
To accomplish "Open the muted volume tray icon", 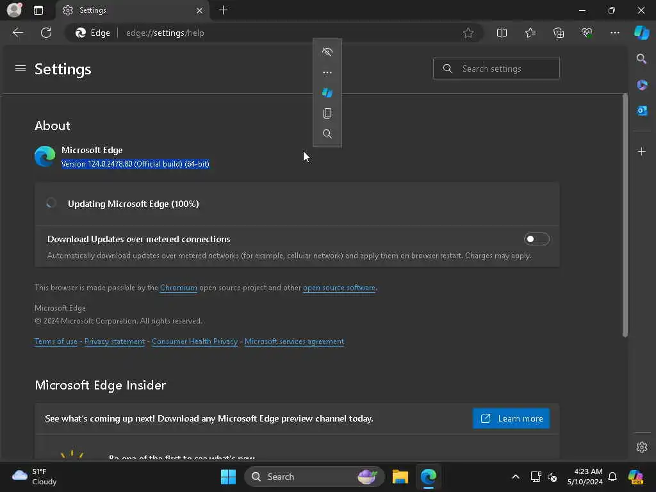I will coord(552,477).
